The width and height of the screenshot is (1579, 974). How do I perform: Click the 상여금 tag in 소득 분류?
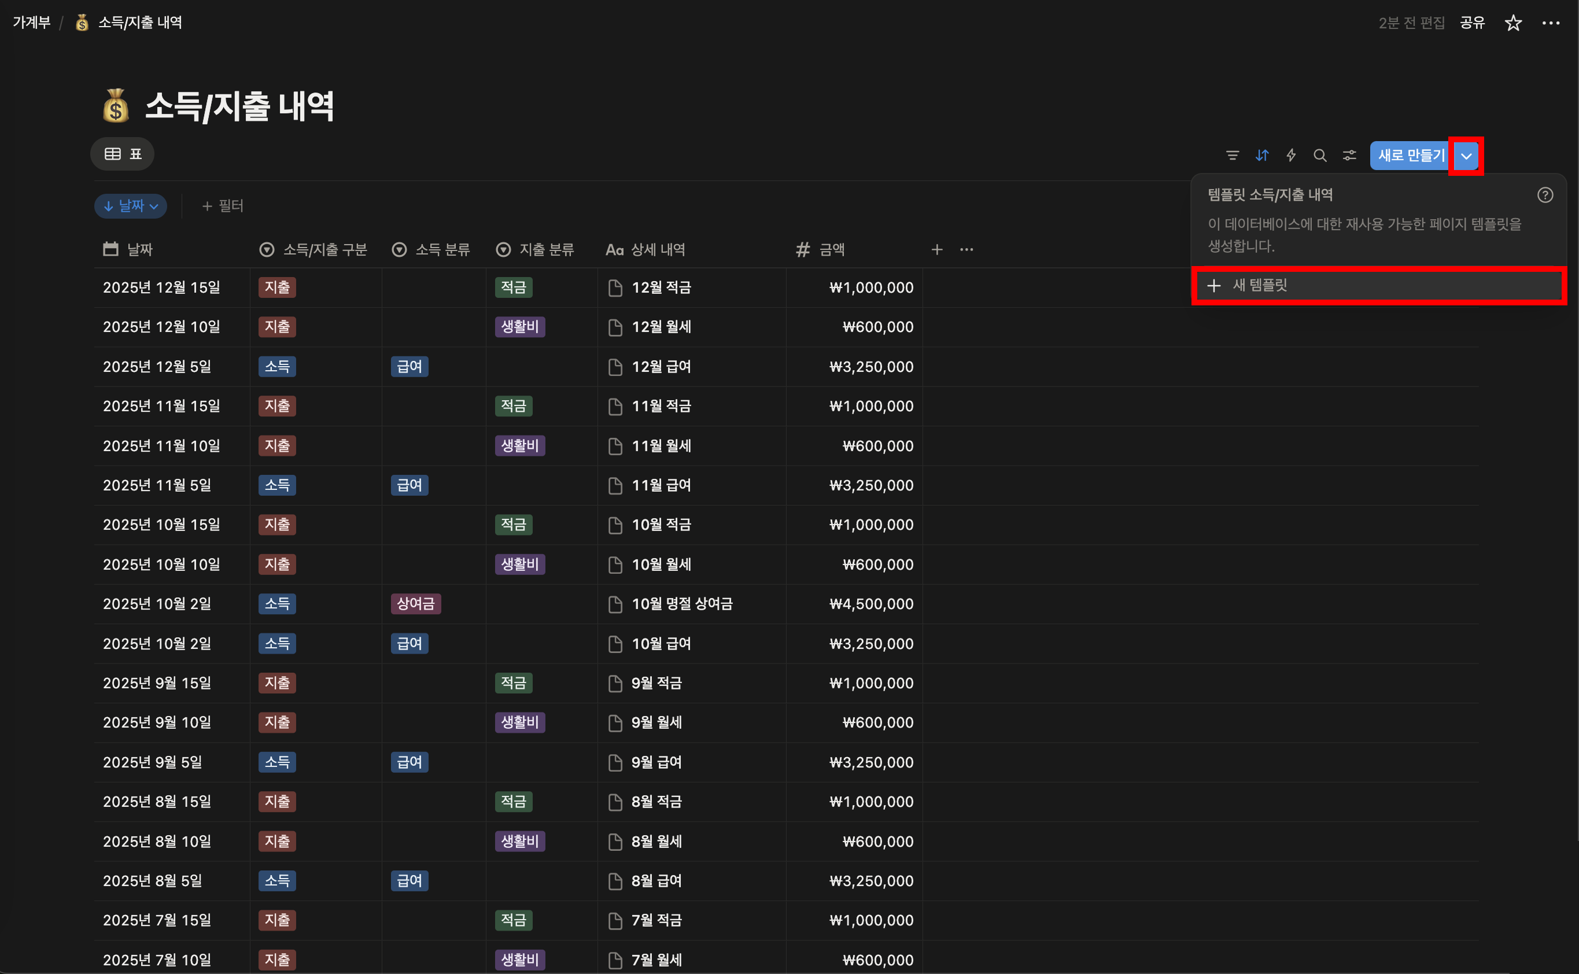click(415, 604)
